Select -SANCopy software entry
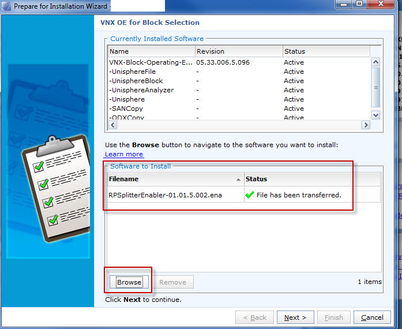402x329 pixels. [126, 109]
